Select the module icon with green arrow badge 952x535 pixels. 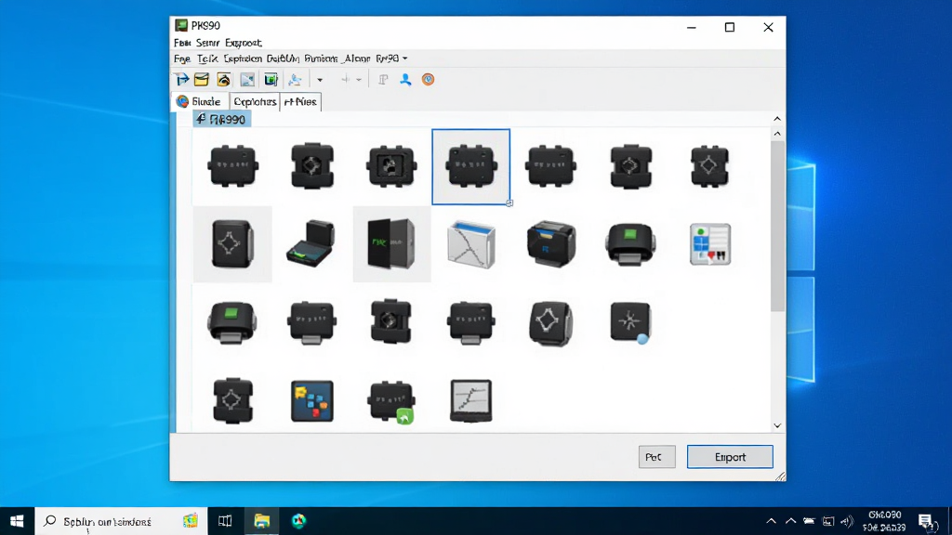pyautogui.click(x=391, y=401)
